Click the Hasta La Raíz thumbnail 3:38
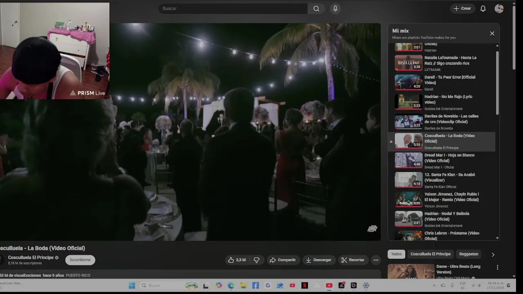 click(x=409, y=63)
